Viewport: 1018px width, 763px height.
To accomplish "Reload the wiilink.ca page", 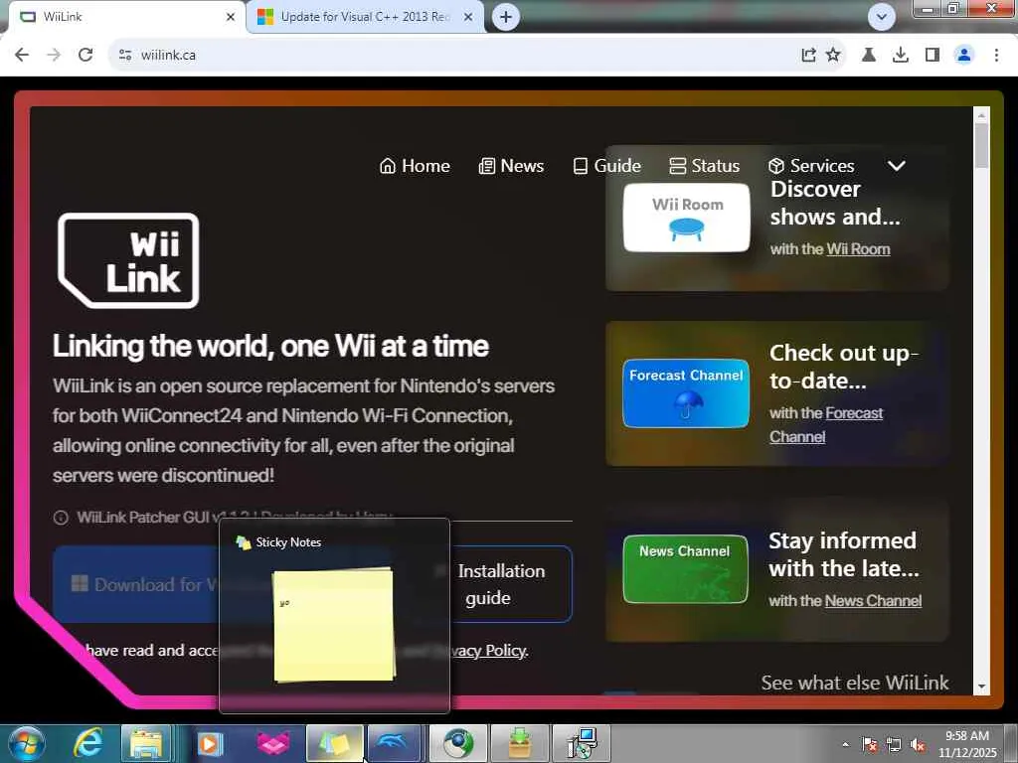I will coord(85,56).
